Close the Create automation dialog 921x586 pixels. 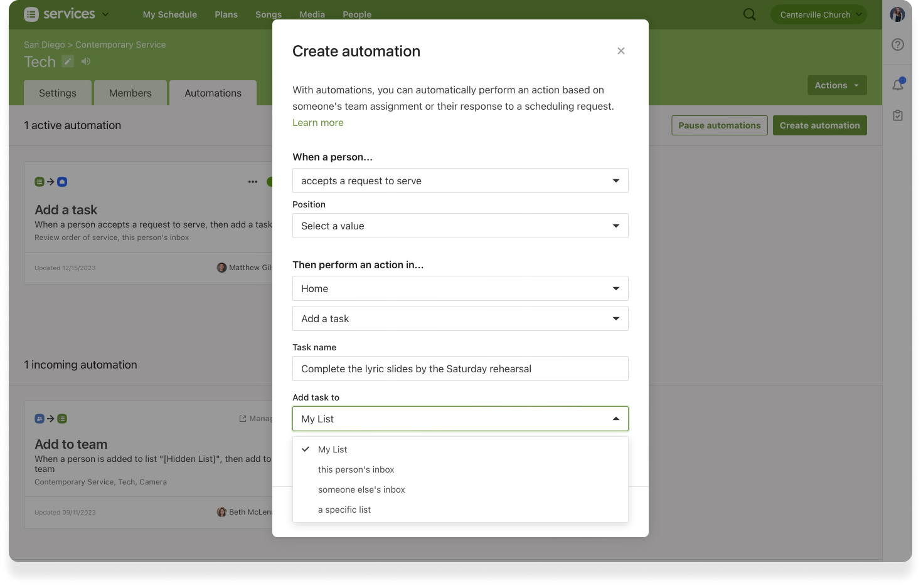pos(620,51)
